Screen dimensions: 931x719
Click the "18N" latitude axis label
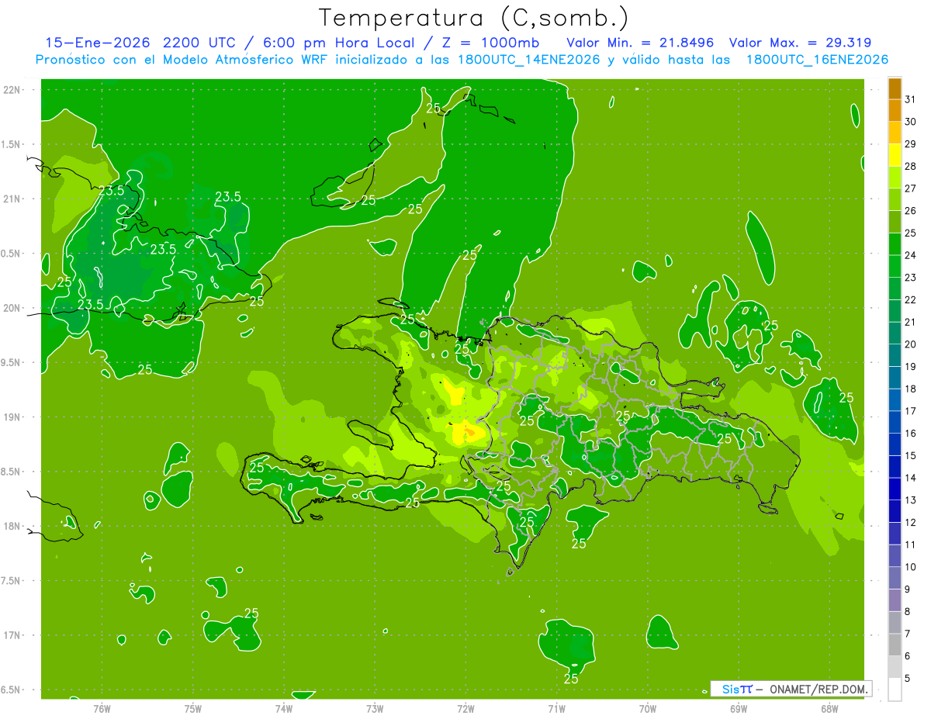[x=13, y=526]
